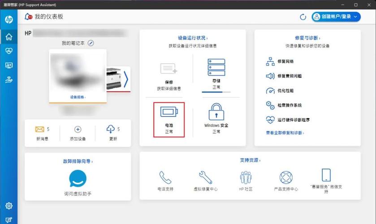Open updates cloud download icon
The image size is (376, 224).
[x=111, y=129]
